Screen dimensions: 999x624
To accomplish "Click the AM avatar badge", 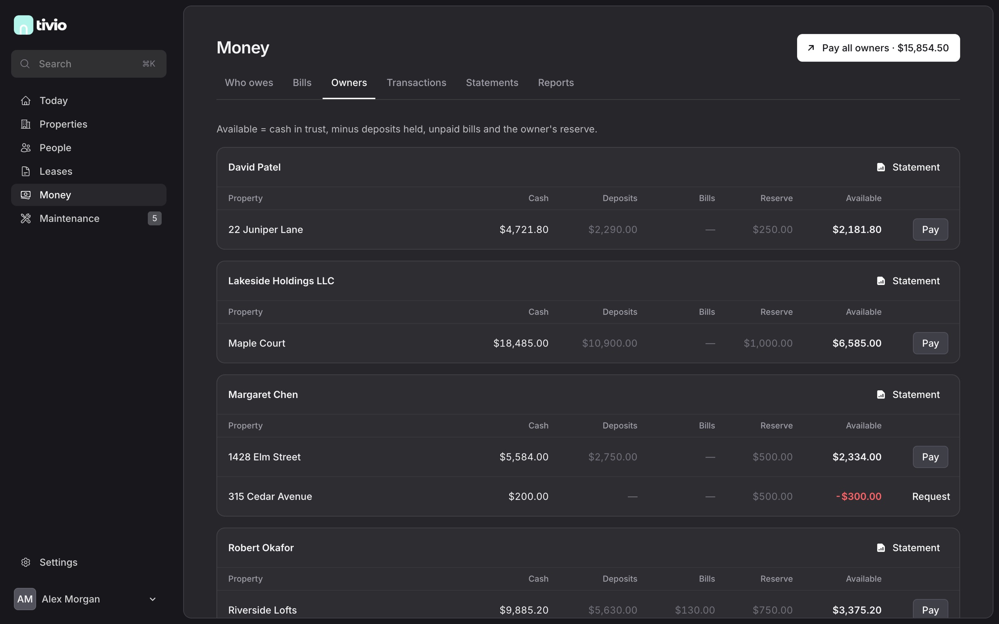I will pos(25,599).
